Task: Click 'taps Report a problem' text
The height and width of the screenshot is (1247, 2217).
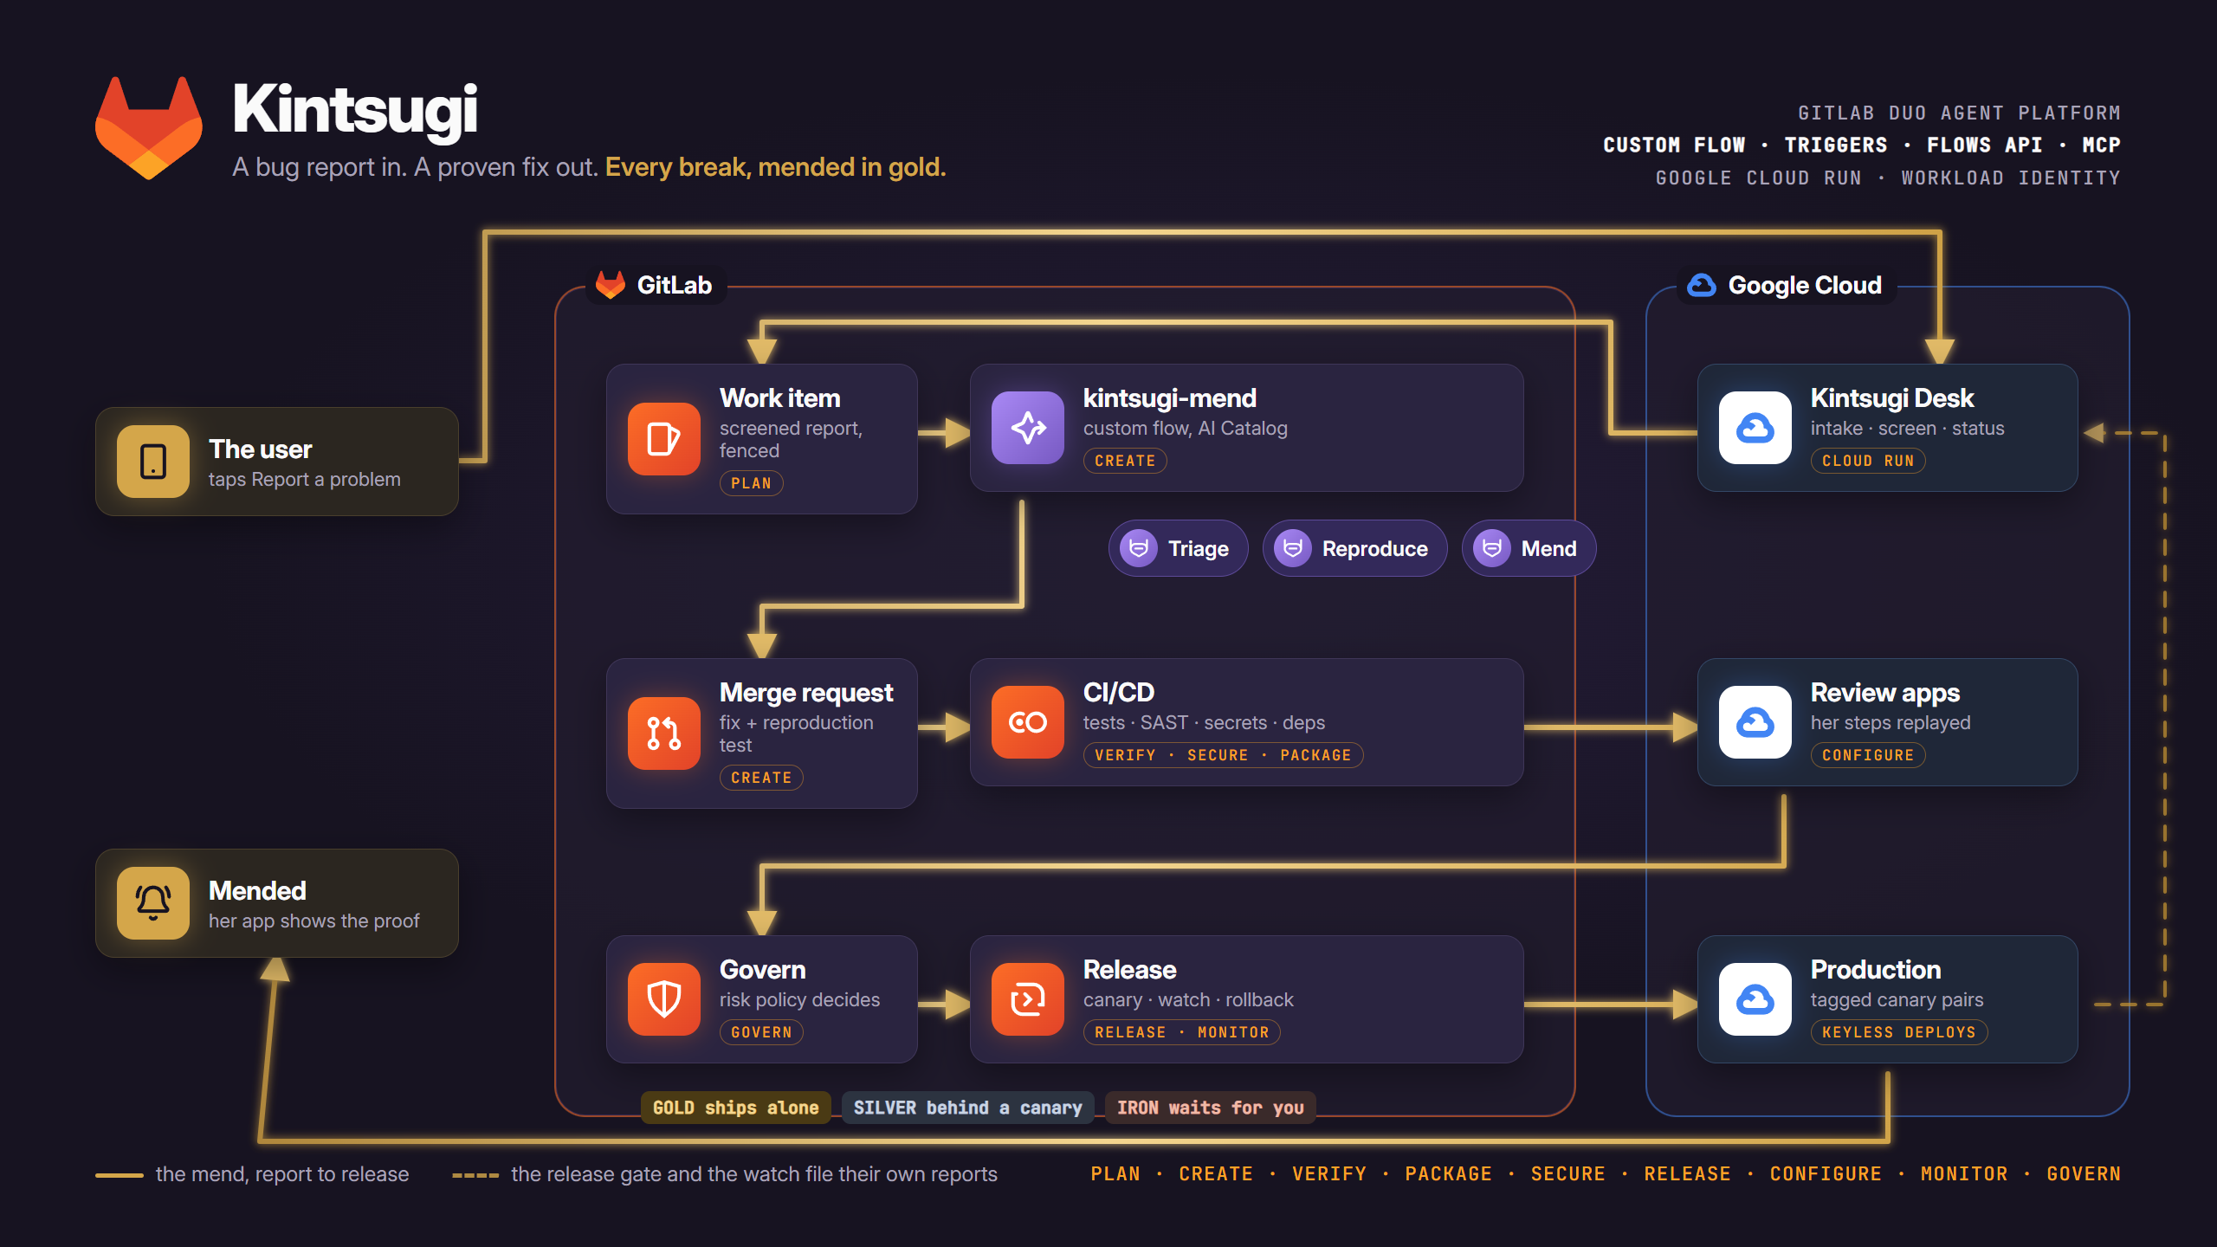Action: pos(305,480)
